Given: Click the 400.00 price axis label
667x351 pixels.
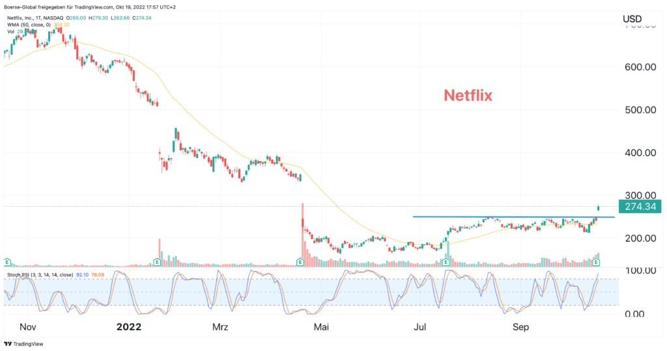Looking at the screenshot, I should 640,153.
